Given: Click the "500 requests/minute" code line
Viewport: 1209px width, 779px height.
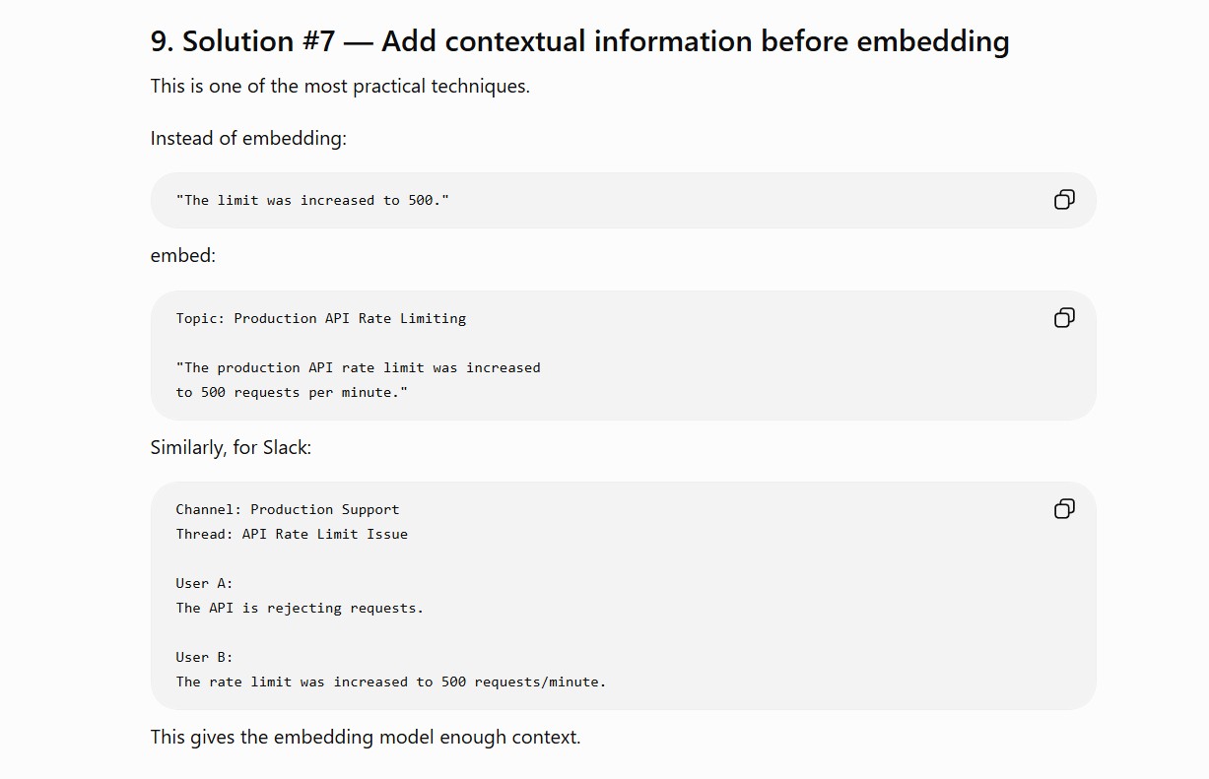Looking at the screenshot, I should point(391,682).
